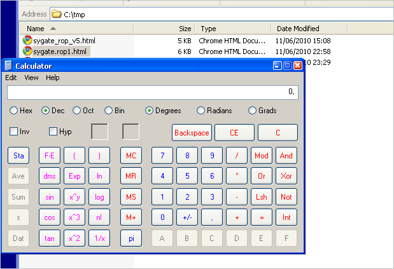The image size is (394, 269).
Task: Select the Hex radio button
Action: point(14,111)
